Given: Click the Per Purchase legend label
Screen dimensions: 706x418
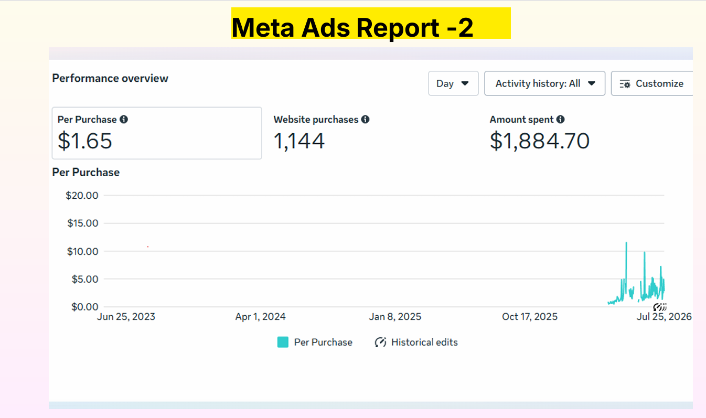Looking at the screenshot, I should (323, 342).
